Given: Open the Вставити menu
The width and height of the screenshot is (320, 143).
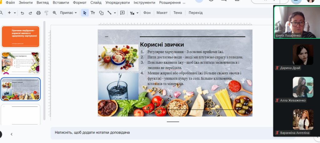Looking at the screenshot, I should pyautogui.click(x=61, y=2).
